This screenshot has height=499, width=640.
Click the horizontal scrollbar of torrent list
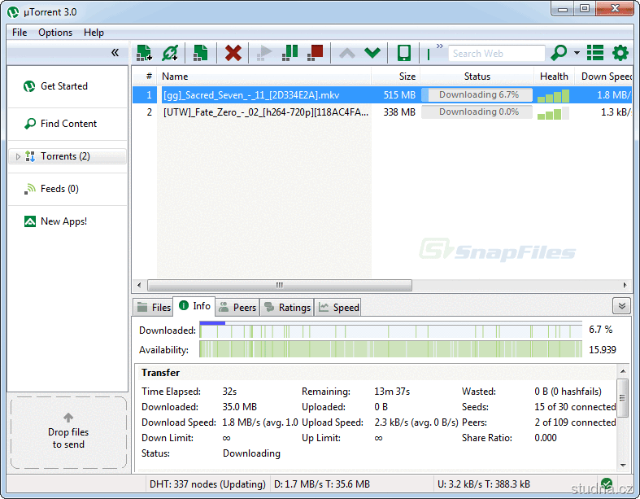point(279,286)
